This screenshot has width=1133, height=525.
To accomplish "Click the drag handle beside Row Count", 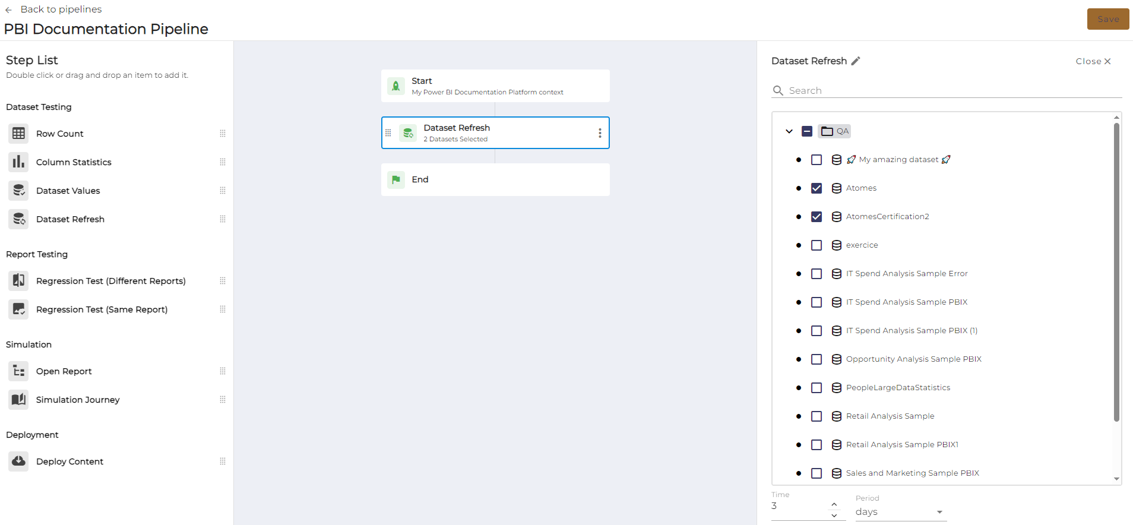I will [x=223, y=134].
